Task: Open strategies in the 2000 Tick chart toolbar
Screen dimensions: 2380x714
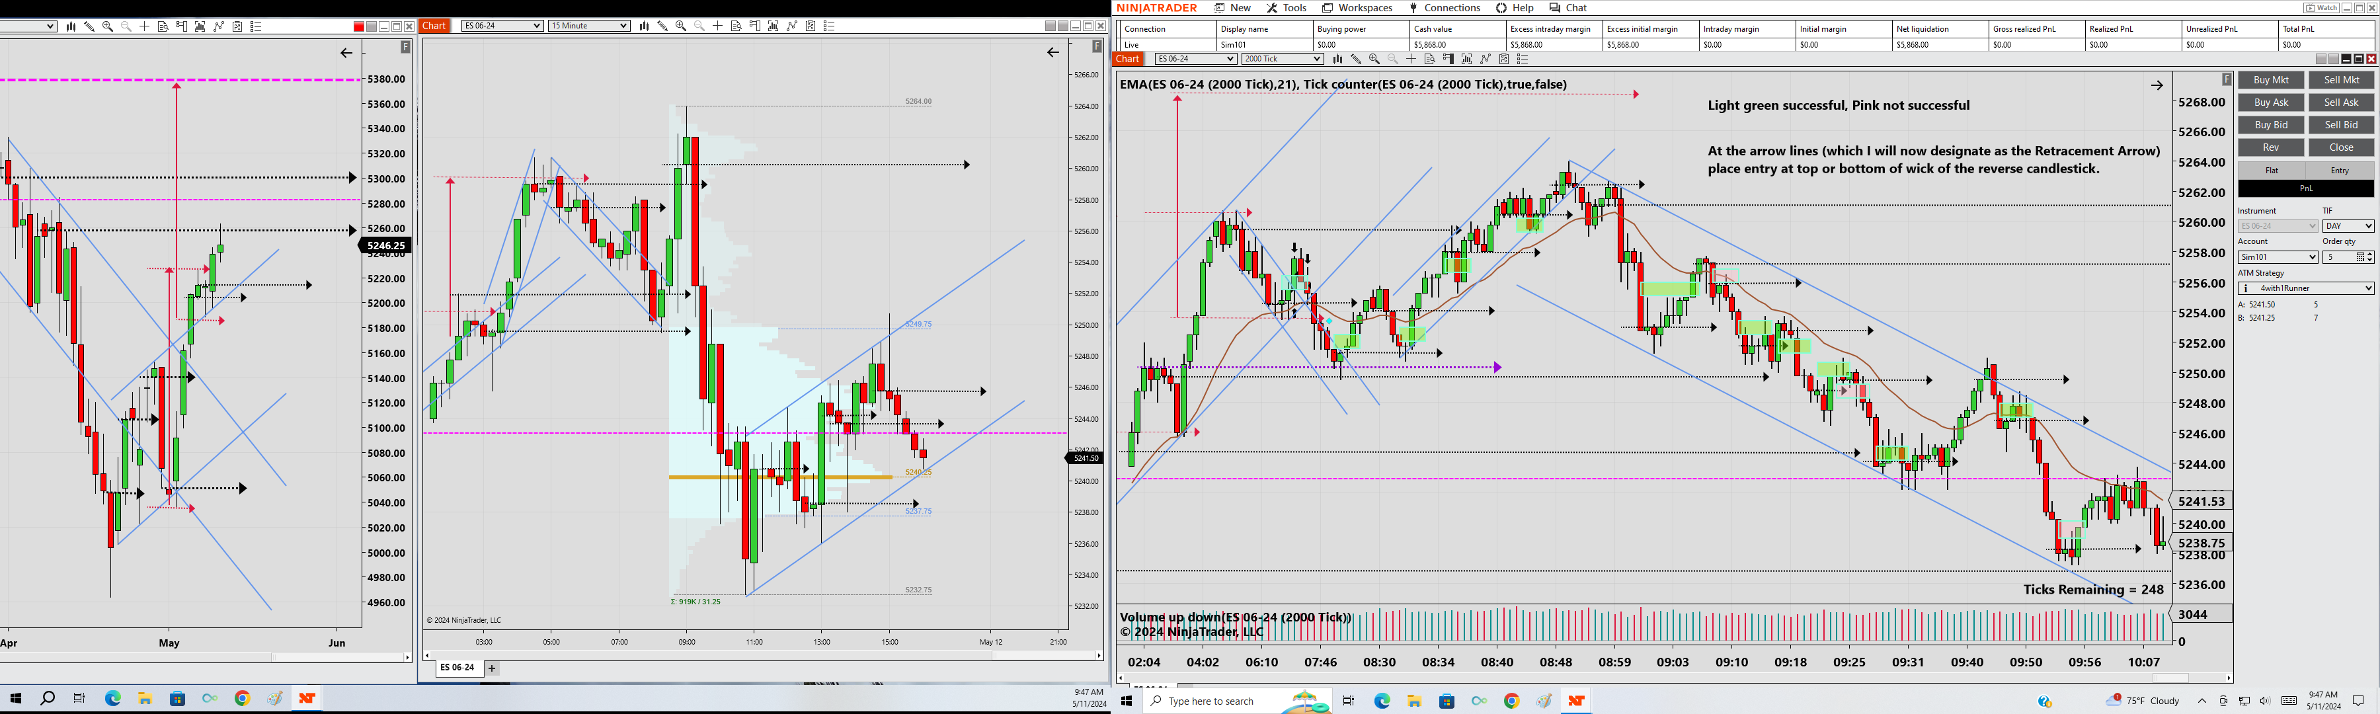Action: (1486, 59)
